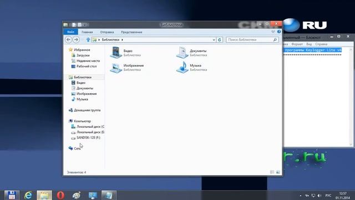
Task: Open File Explorer taskbar button
Action: pyautogui.click(x=44, y=195)
